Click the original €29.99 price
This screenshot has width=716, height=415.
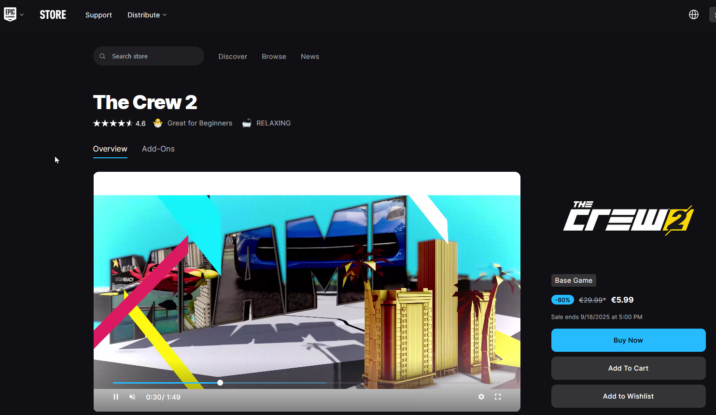[x=592, y=300]
